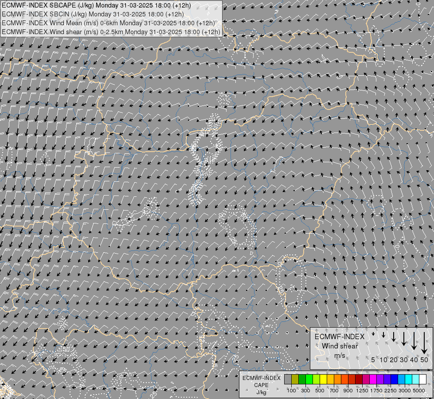Click the red swatch right of 900
The image size is (434, 399).
[352, 379]
